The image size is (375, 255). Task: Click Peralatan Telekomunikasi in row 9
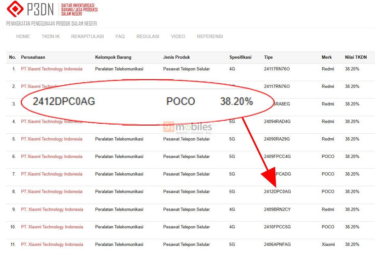click(x=119, y=209)
